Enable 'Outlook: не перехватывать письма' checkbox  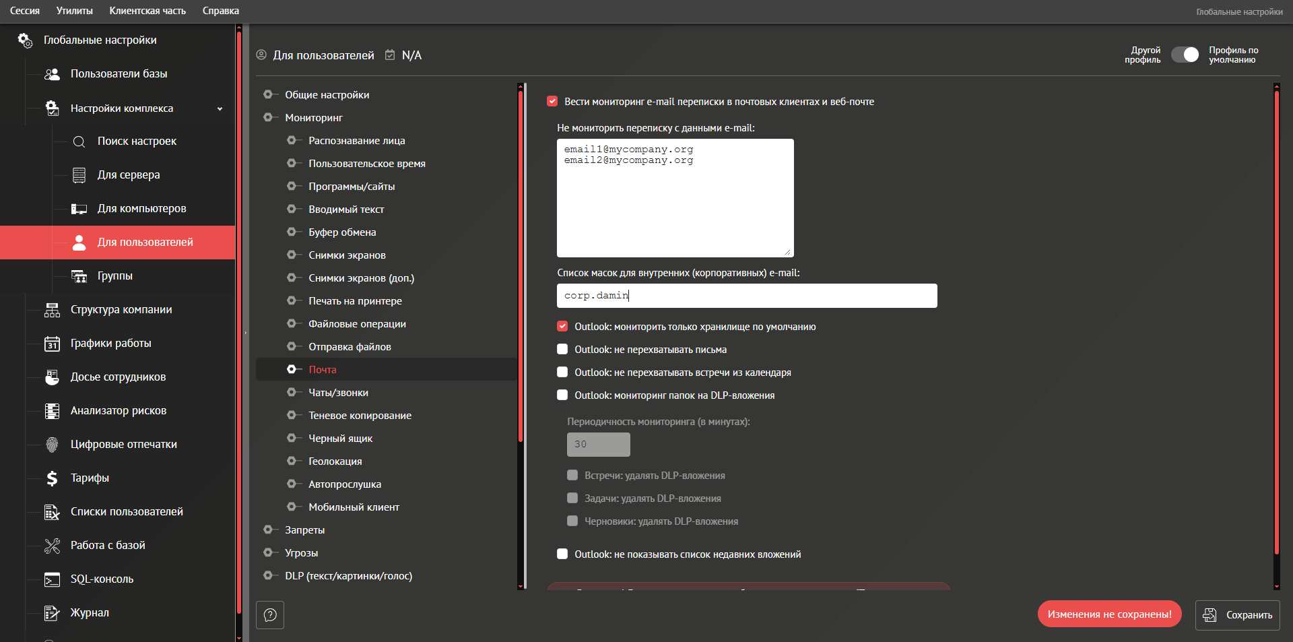click(x=562, y=350)
